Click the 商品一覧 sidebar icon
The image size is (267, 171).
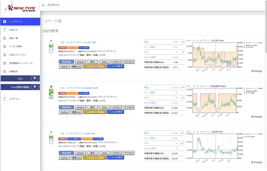tap(5, 38)
